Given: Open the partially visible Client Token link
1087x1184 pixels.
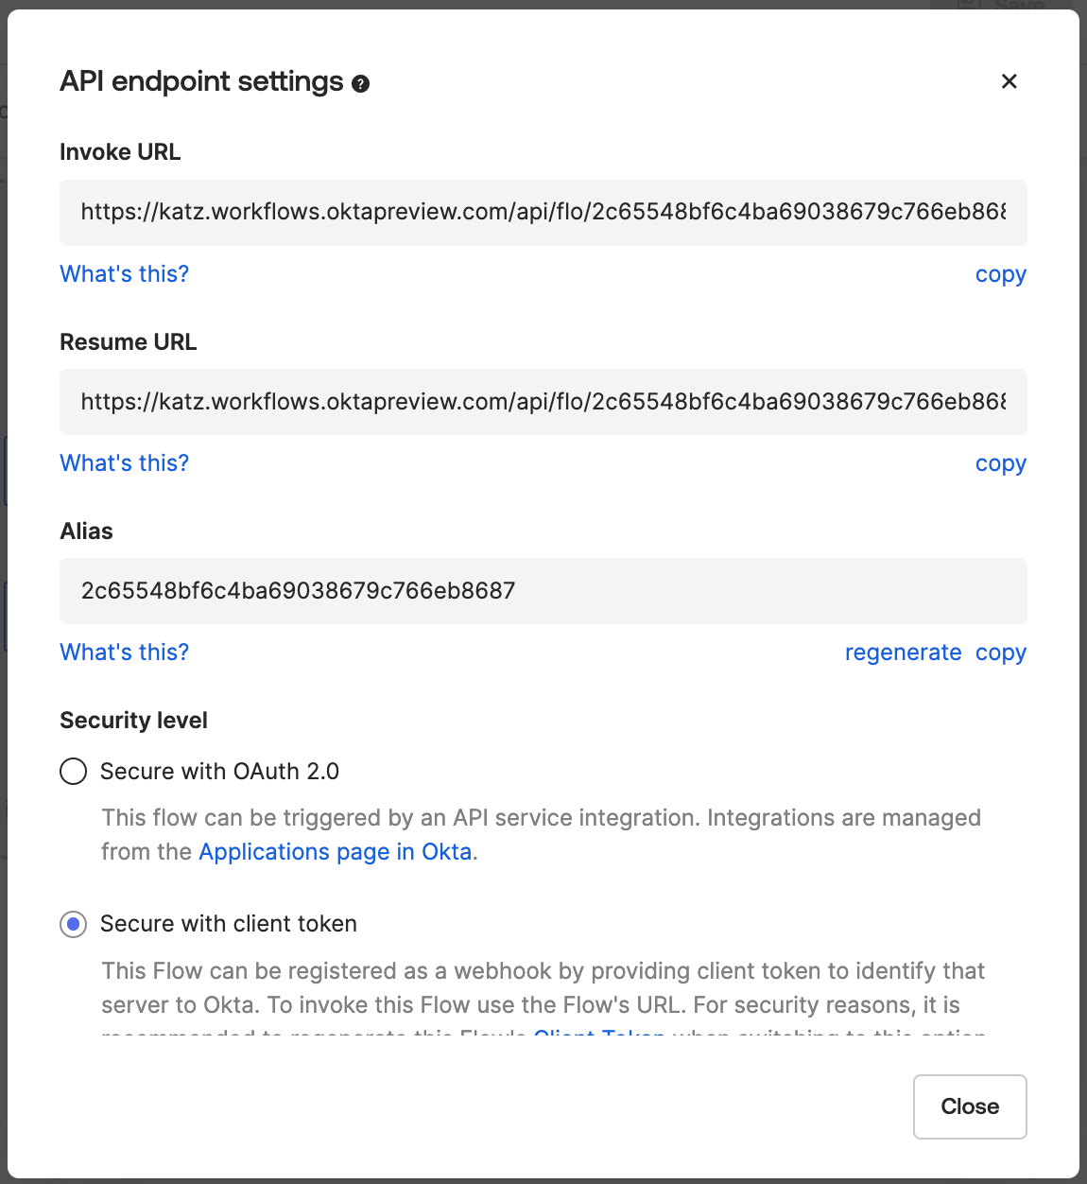Looking at the screenshot, I should [599, 1034].
